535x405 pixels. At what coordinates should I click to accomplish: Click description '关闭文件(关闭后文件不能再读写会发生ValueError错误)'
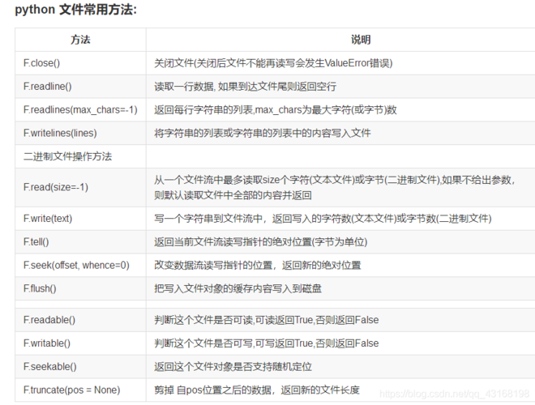pos(273,63)
